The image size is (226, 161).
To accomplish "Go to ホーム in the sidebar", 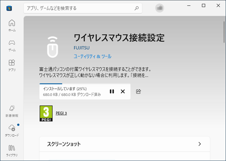I will pos(12,25).
